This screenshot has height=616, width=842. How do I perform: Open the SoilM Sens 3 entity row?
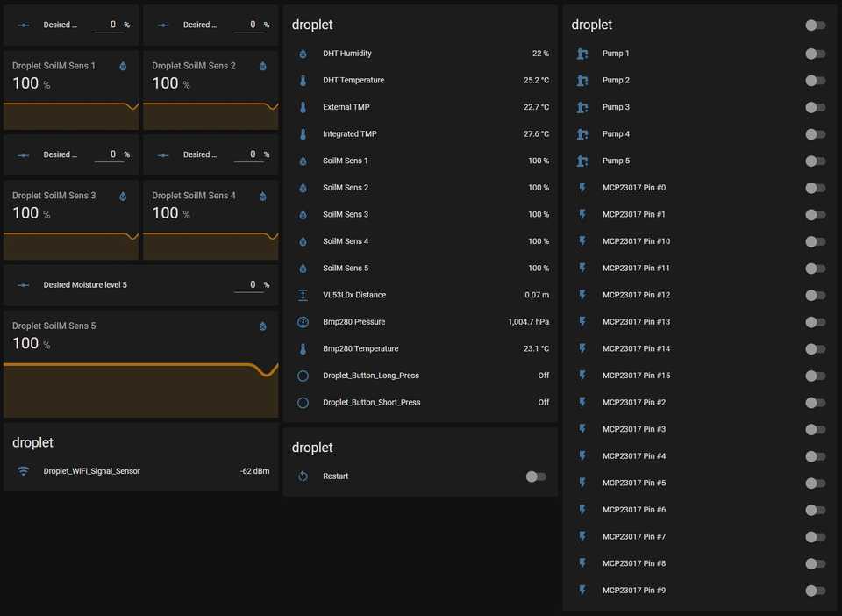click(421, 214)
